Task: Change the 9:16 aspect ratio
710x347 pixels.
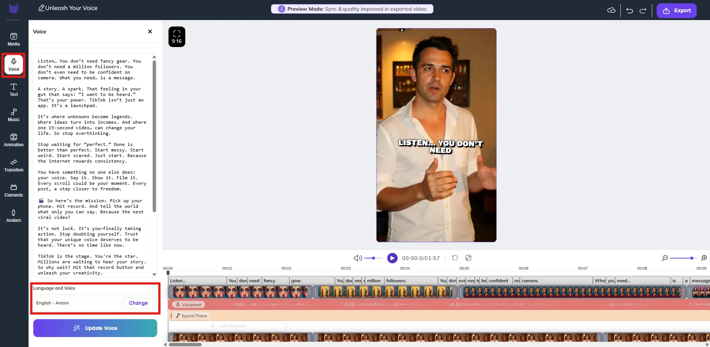Action: (x=177, y=37)
